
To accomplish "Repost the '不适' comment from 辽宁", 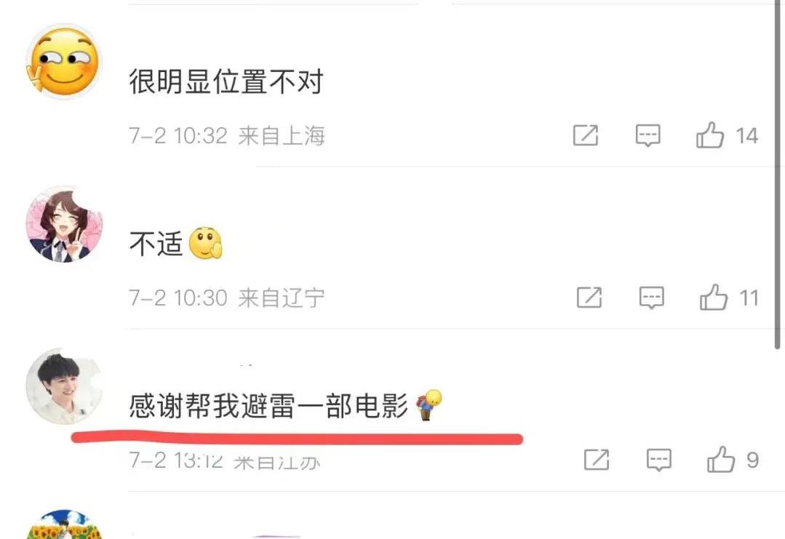I will point(589,298).
